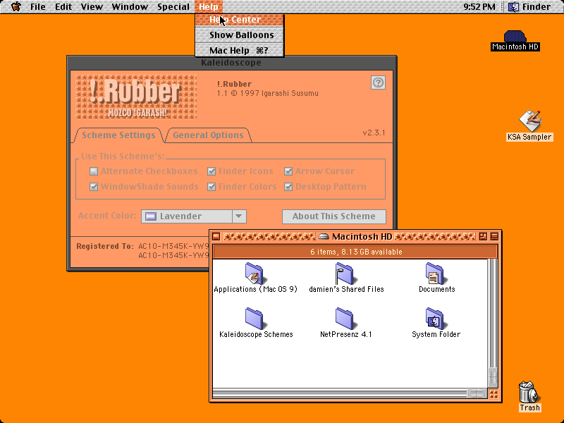
Task: Click the drive proxy icon in Macintosh HD title bar
Action: point(324,237)
